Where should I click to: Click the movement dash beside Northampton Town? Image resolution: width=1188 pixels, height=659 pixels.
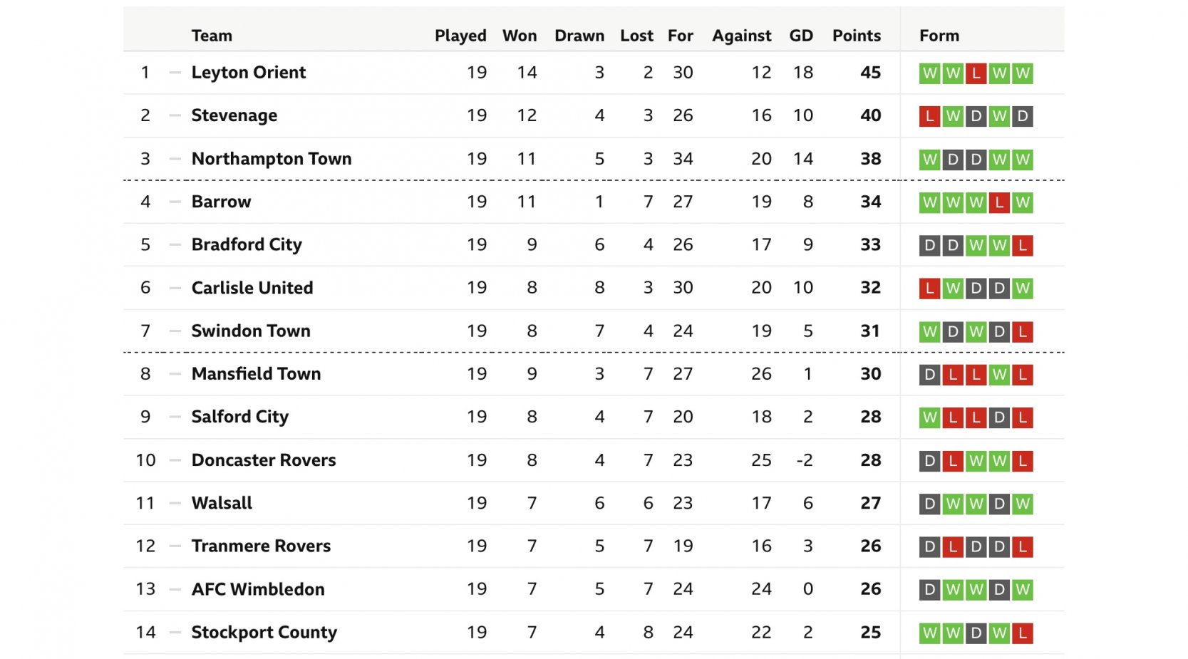pos(175,159)
